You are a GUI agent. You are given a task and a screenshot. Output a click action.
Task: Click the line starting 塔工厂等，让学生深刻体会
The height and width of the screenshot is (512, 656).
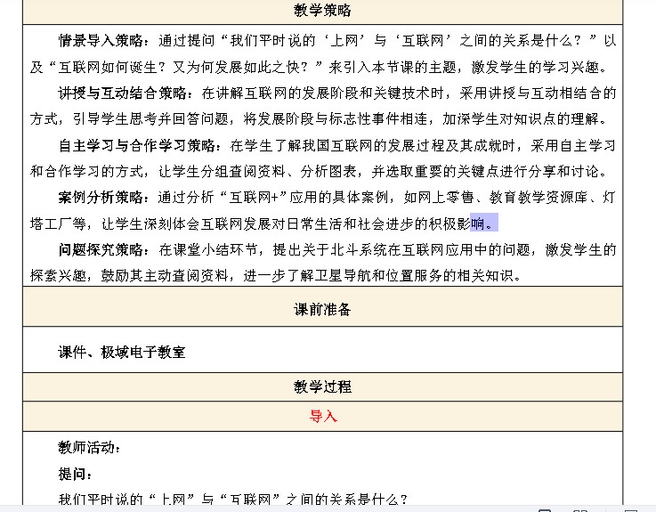(264, 223)
